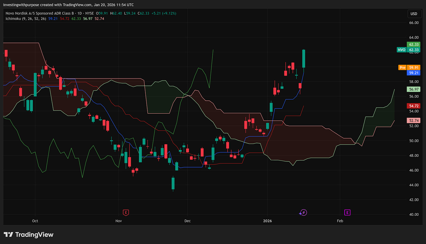Click the 42.00 price axis tick
Viewport: 426px width, 244px height.
tap(414, 200)
